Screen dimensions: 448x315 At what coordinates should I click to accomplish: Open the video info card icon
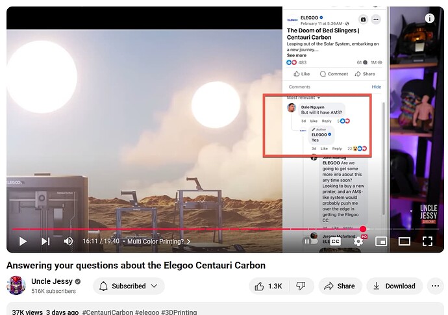click(430, 18)
